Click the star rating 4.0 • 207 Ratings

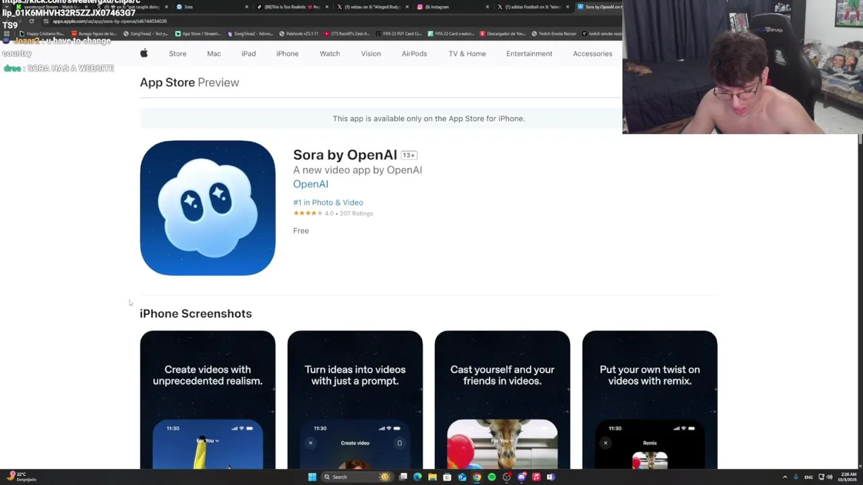pyautogui.click(x=333, y=214)
